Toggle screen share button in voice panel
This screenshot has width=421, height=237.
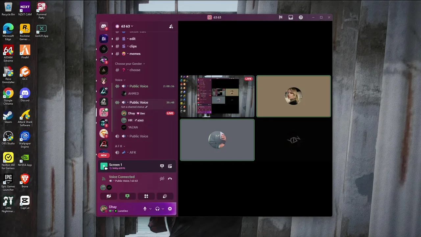pos(127,196)
